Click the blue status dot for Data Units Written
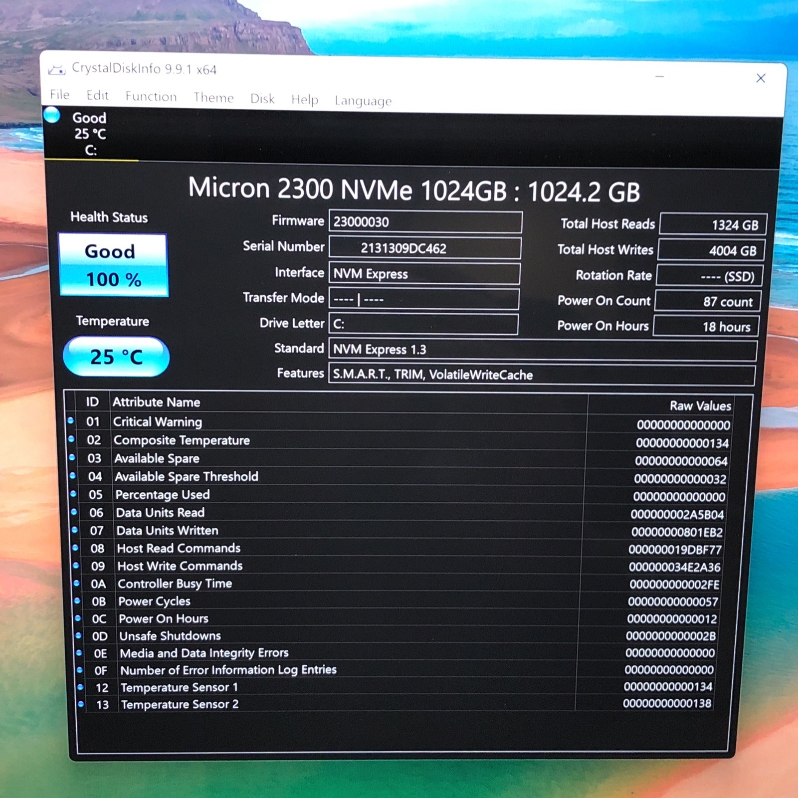 pos(75,530)
